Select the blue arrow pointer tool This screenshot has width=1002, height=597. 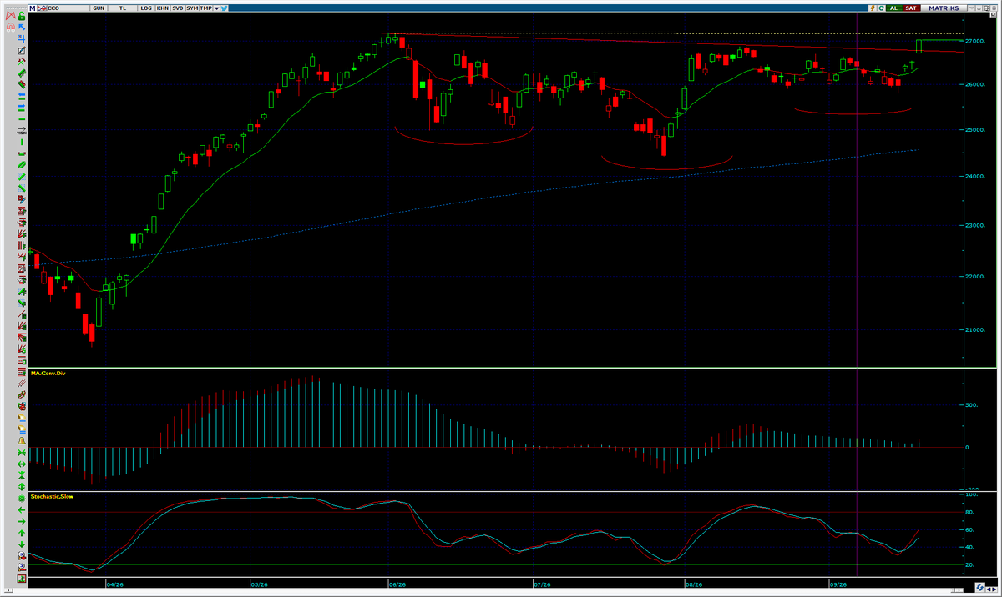[22, 27]
